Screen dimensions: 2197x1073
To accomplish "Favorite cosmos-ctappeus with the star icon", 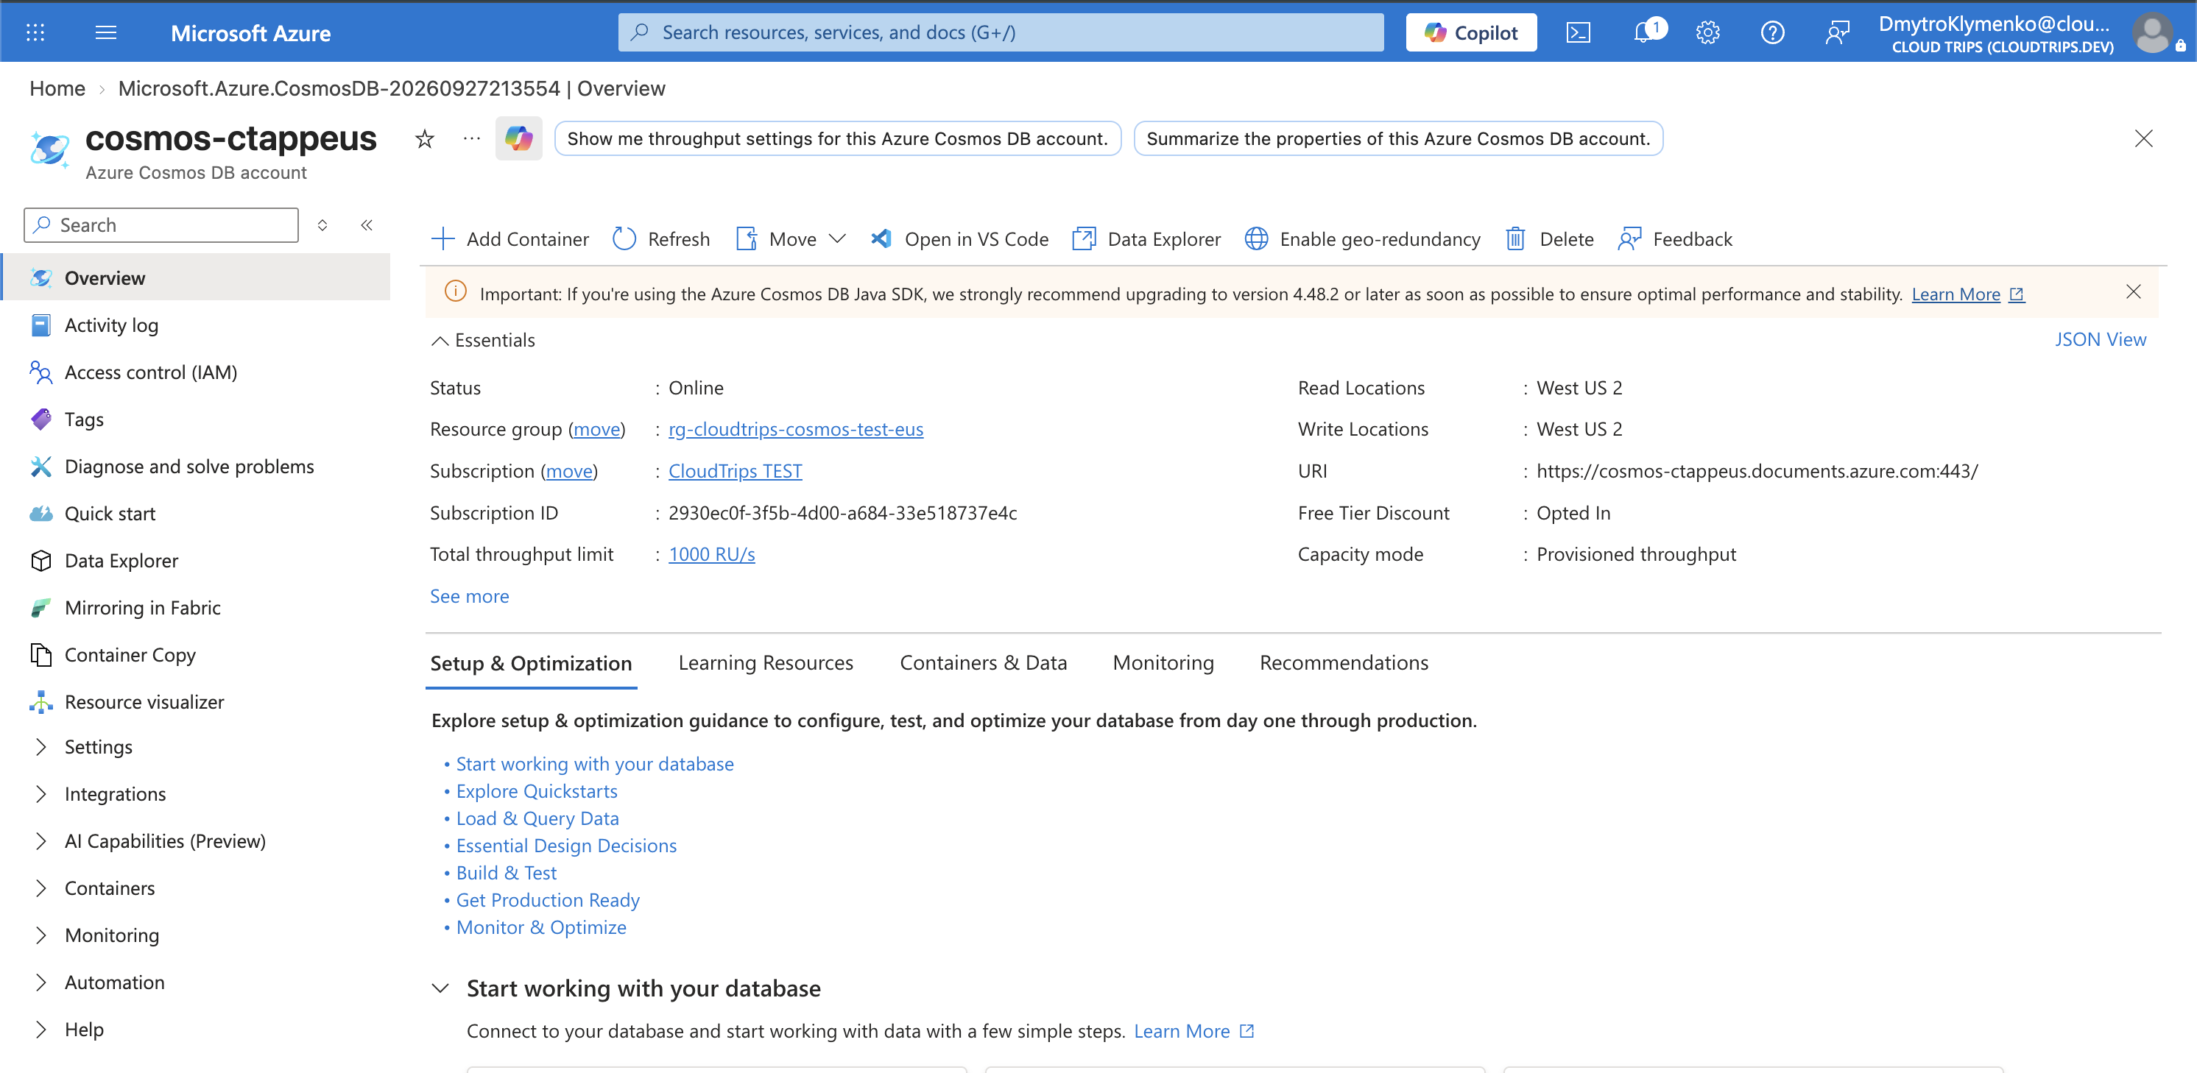I will [x=425, y=139].
